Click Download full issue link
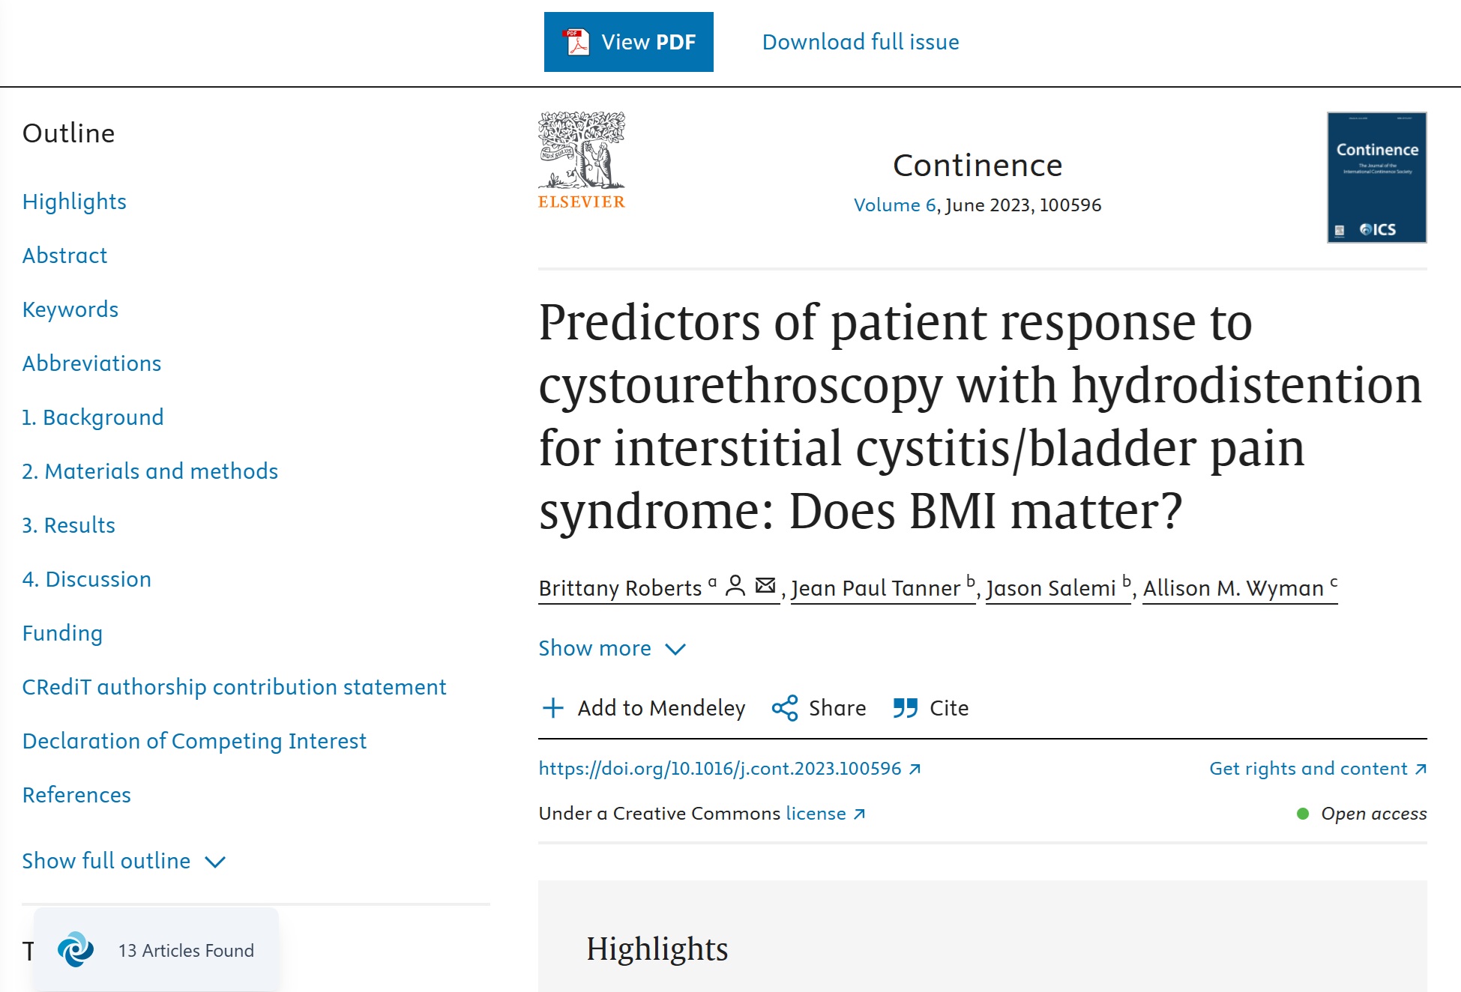 coord(861,42)
